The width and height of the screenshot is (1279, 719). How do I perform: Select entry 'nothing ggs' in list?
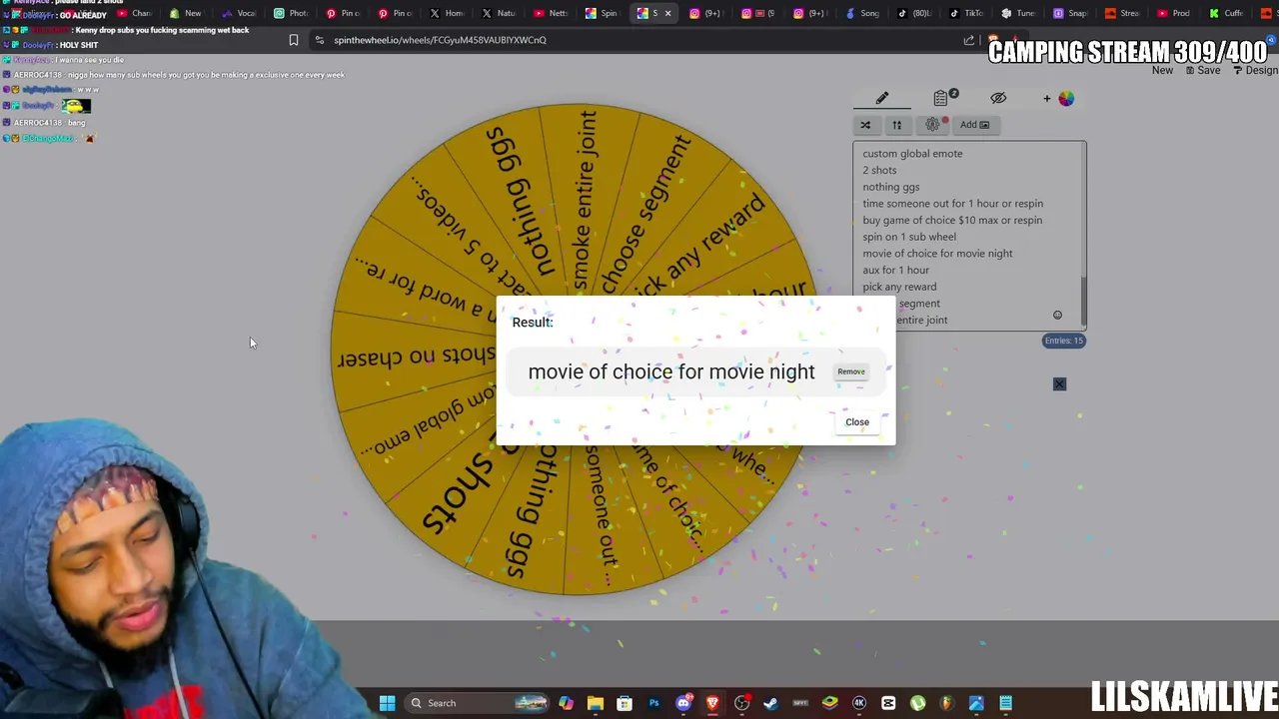[x=890, y=187]
